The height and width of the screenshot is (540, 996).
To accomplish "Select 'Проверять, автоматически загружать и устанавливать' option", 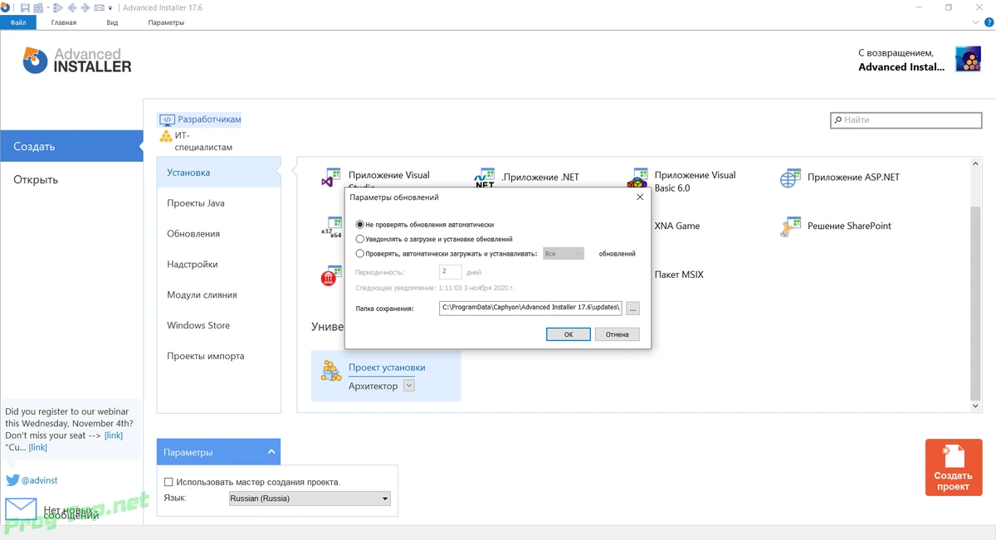I will click(359, 254).
